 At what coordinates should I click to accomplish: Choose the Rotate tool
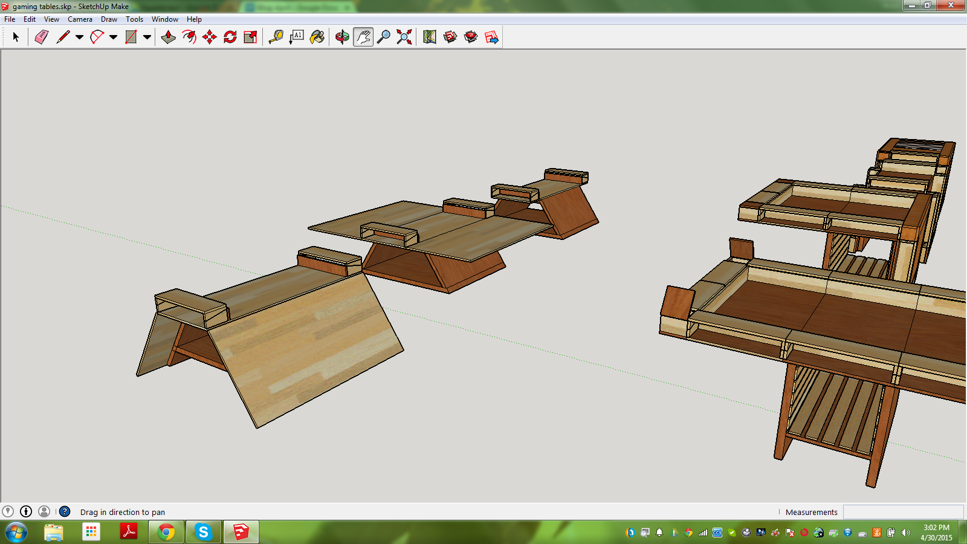click(x=230, y=37)
